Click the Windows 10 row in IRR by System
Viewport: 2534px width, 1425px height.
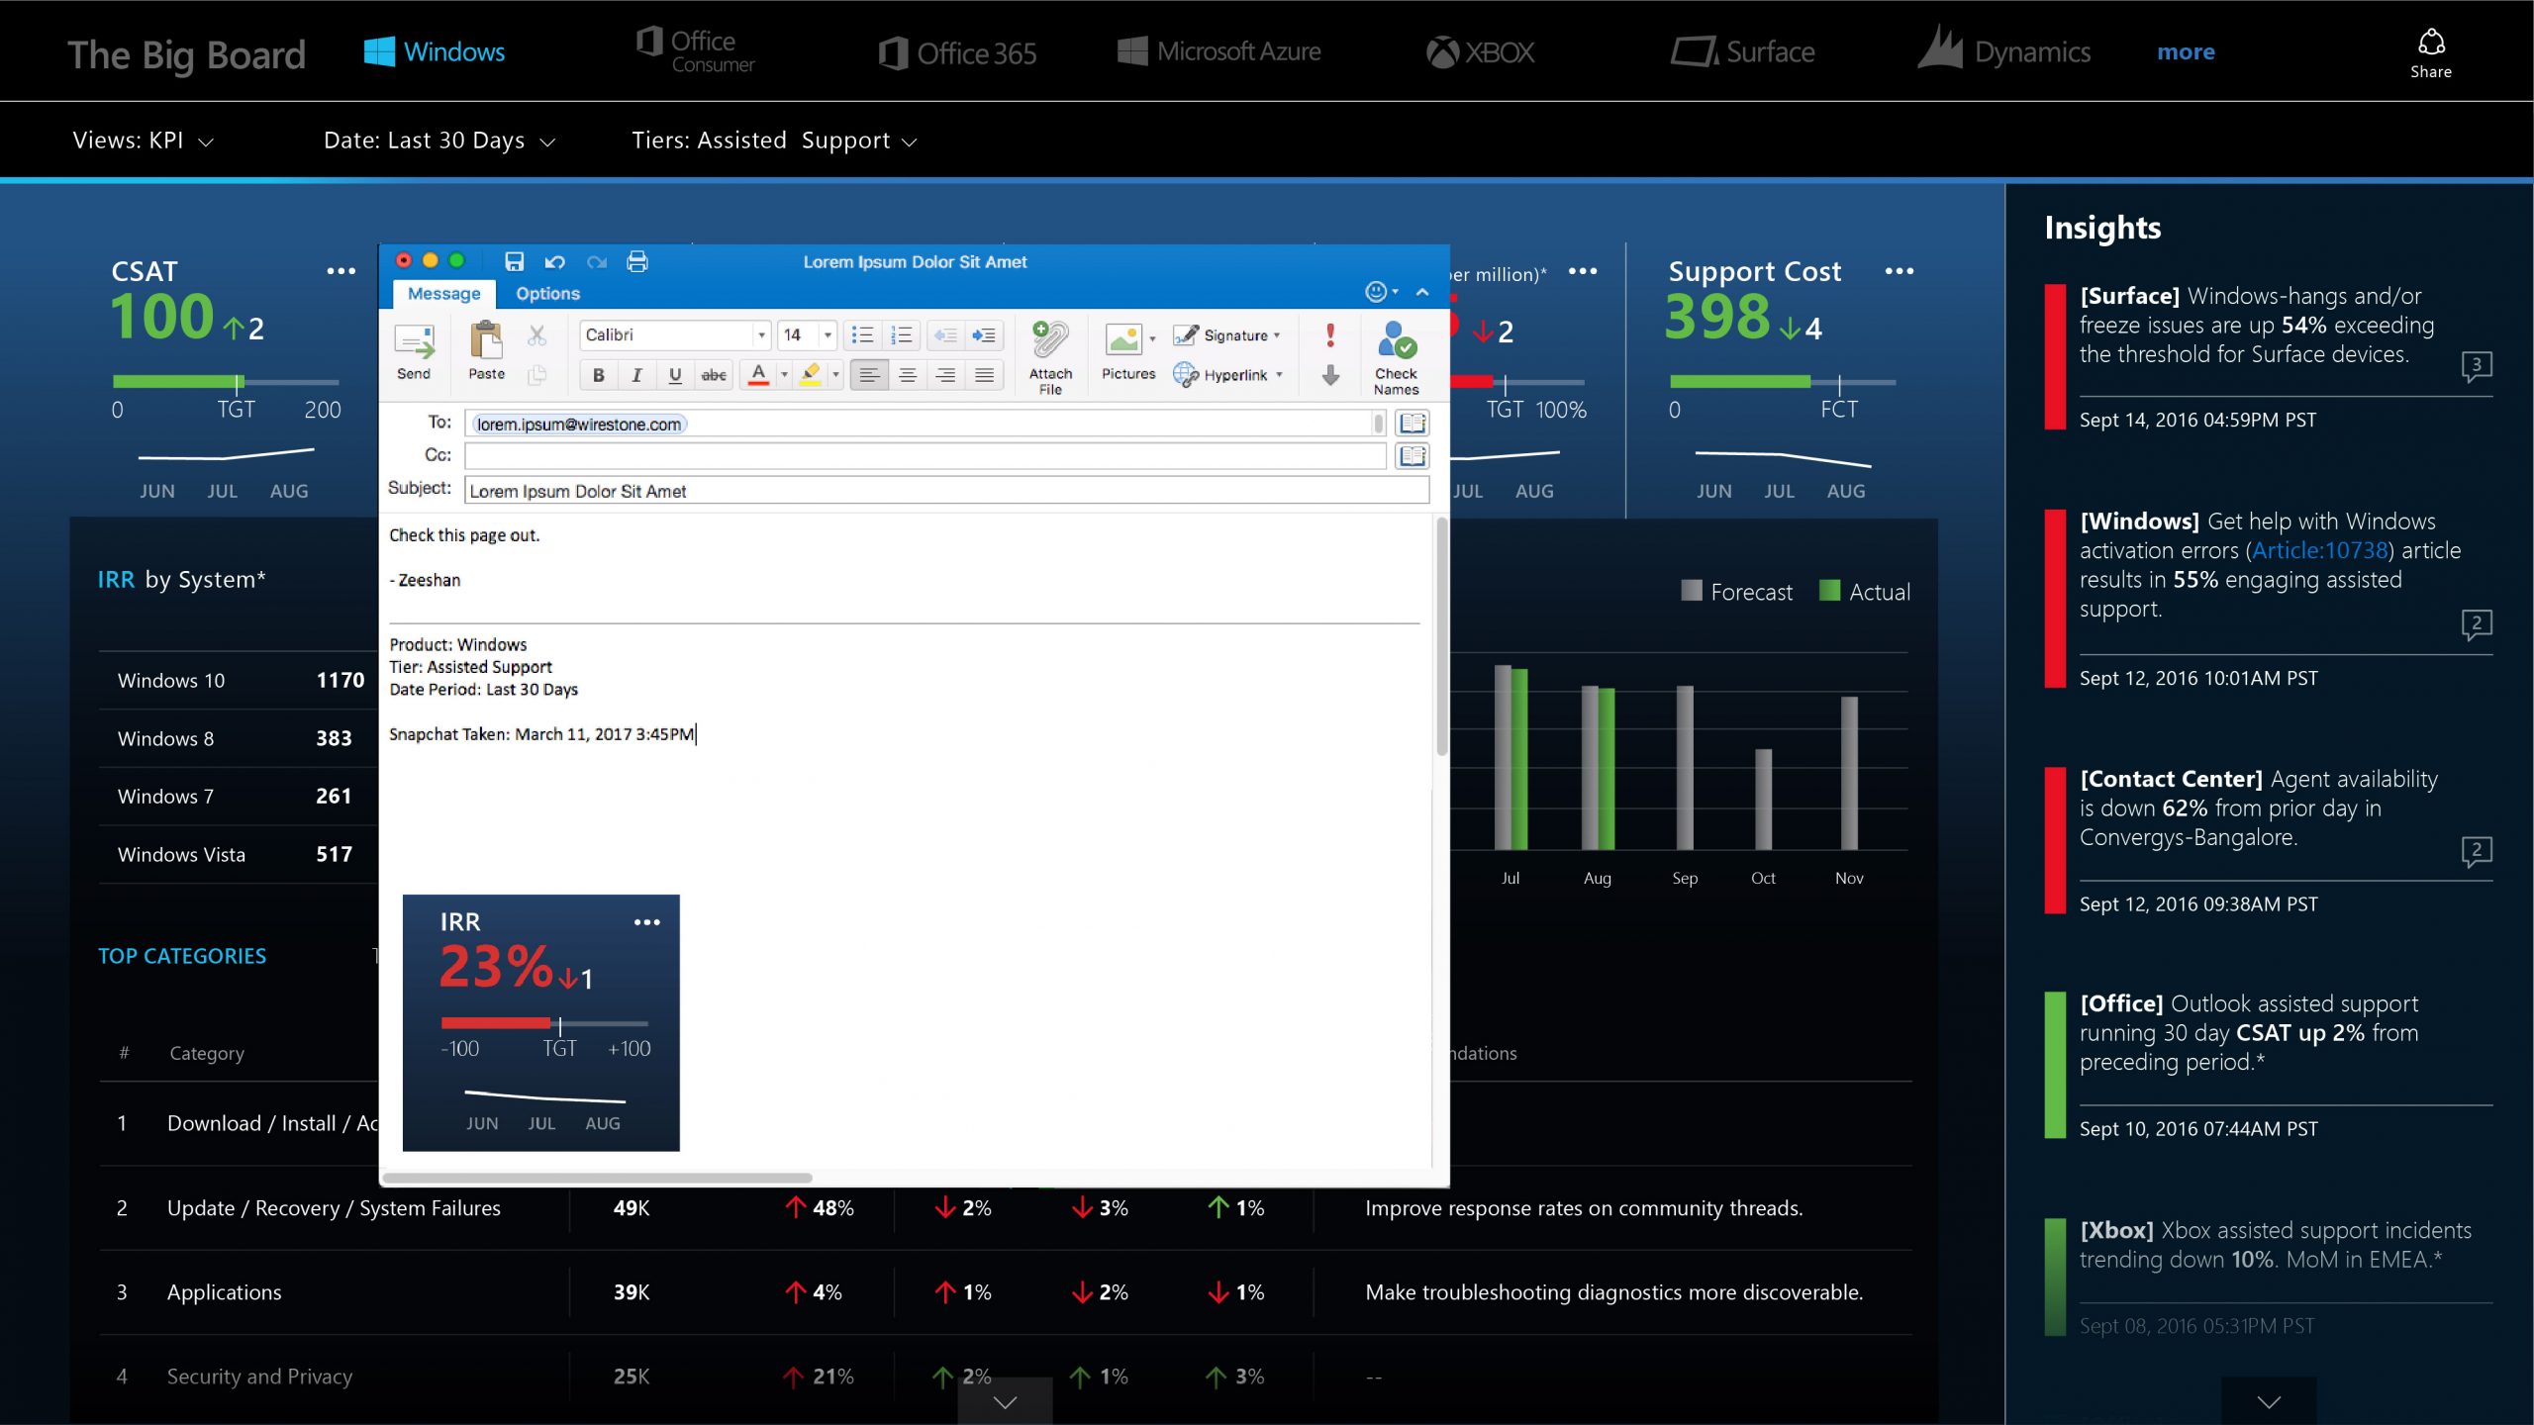click(240, 680)
